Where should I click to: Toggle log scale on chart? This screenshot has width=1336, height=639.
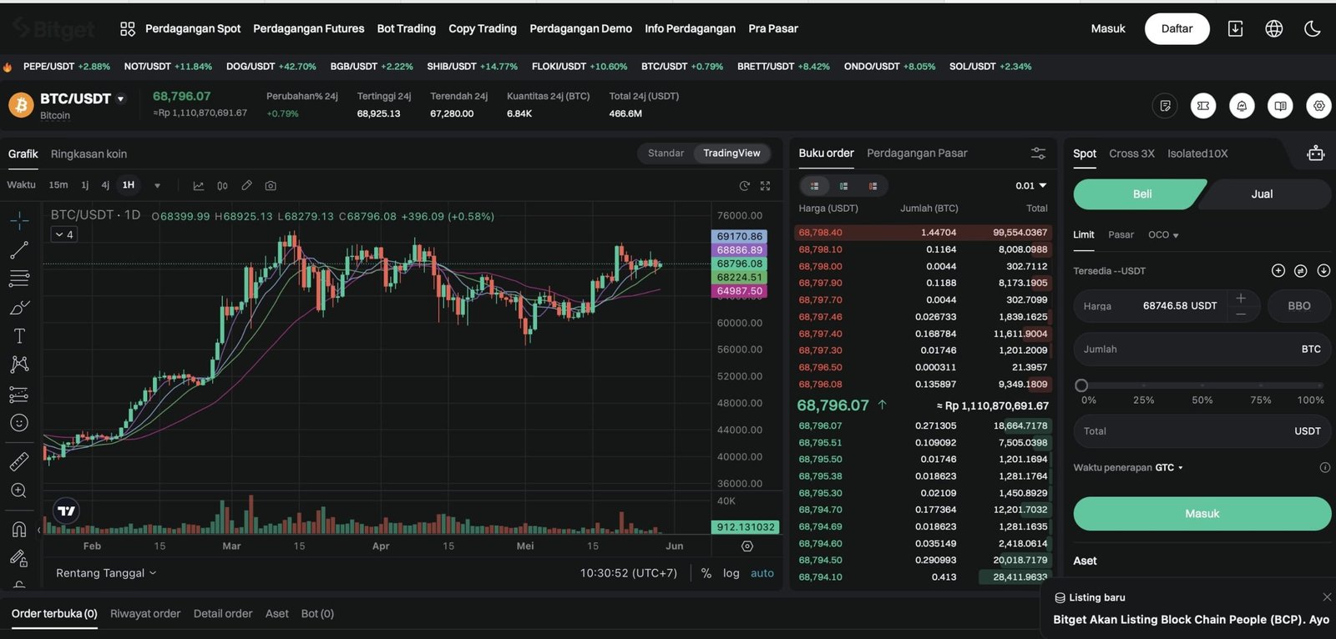coord(731,573)
